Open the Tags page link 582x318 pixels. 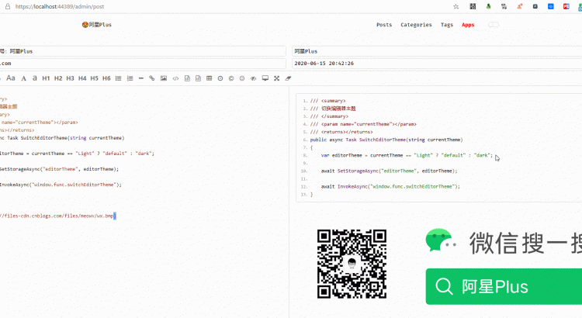(447, 25)
